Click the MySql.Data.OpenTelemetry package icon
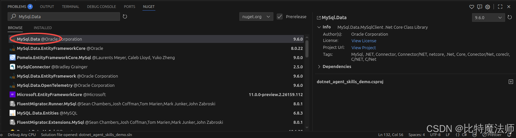Screen dimensions: 516x138 click(x=12, y=85)
